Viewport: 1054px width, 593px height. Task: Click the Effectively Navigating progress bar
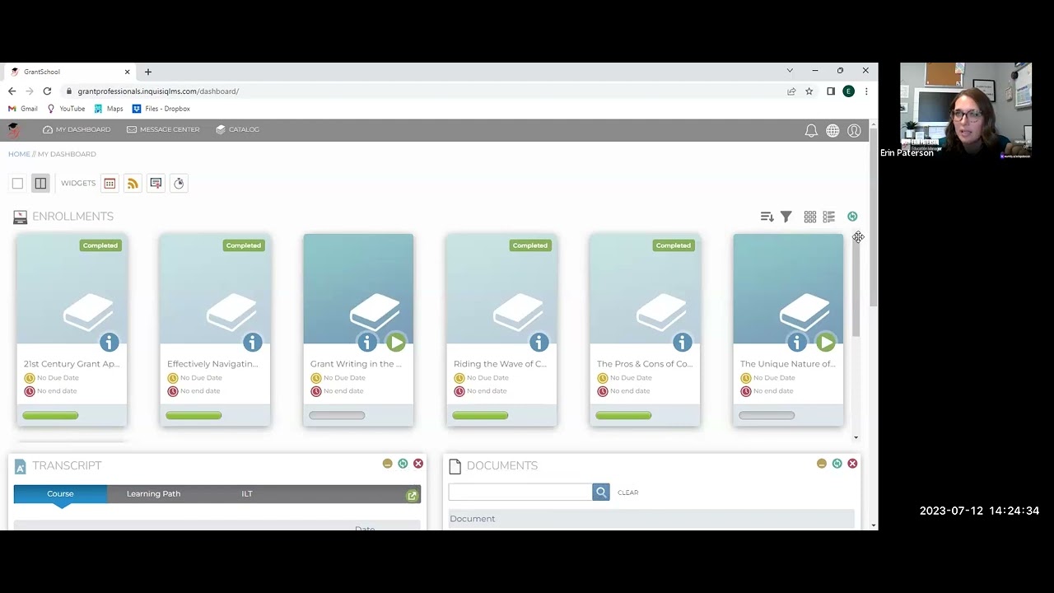pyautogui.click(x=194, y=415)
